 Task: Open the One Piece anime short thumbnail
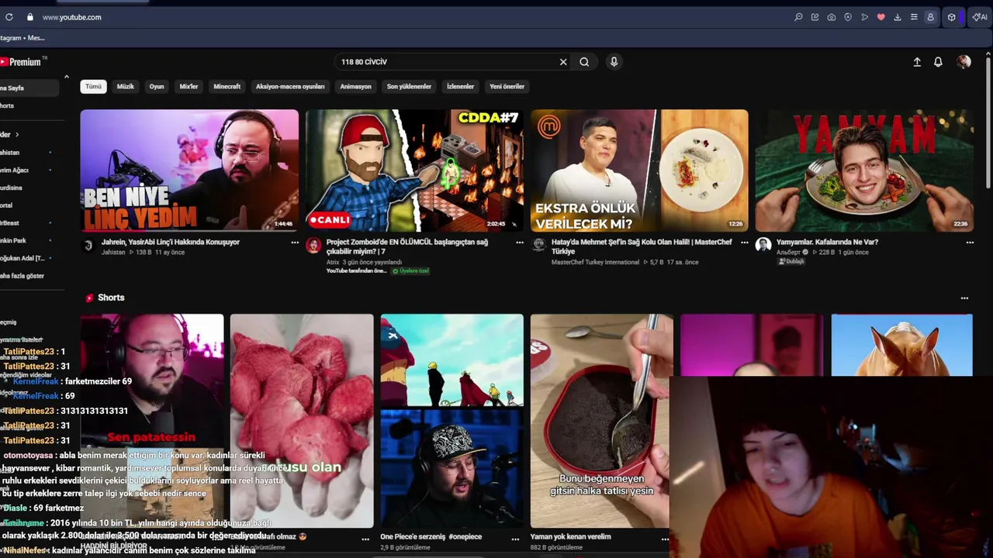pyautogui.click(x=452, y=421)
